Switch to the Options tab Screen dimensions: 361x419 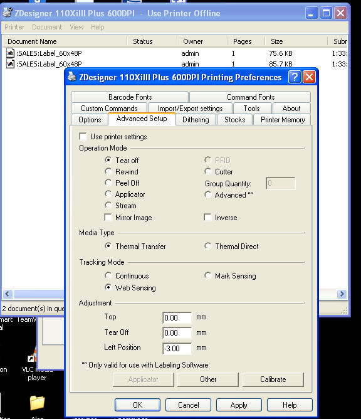(90, 120)
